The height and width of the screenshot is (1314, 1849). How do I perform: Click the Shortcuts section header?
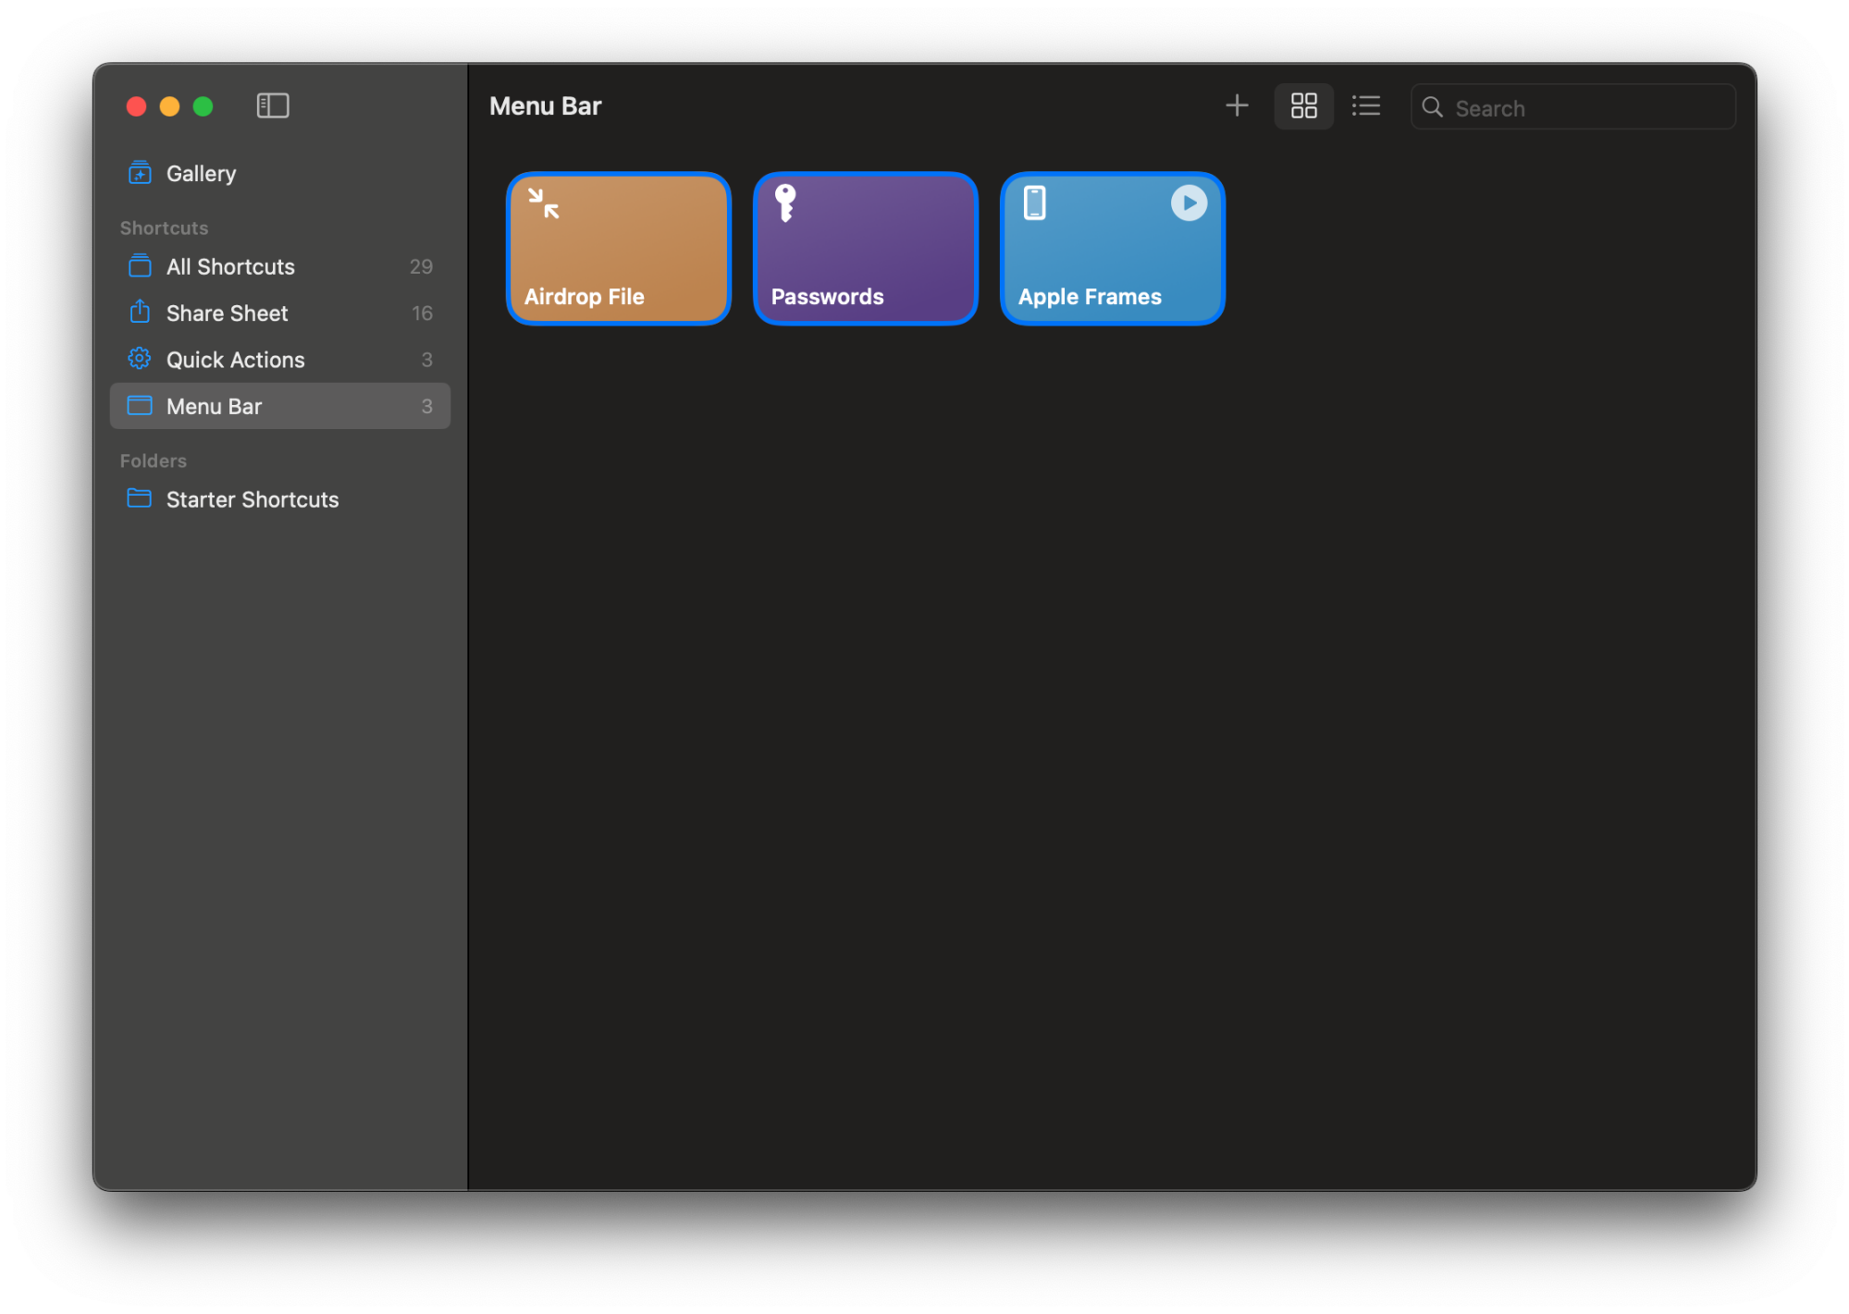click(x=164, y=227)
